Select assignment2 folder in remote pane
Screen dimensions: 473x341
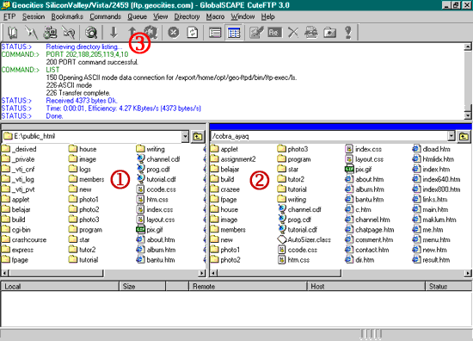point(233,158)
